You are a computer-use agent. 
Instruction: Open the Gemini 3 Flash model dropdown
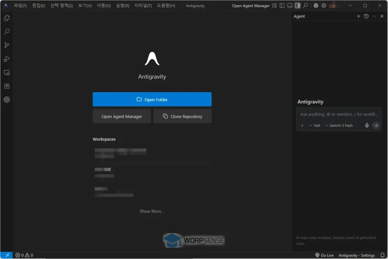tap(339, 126)
